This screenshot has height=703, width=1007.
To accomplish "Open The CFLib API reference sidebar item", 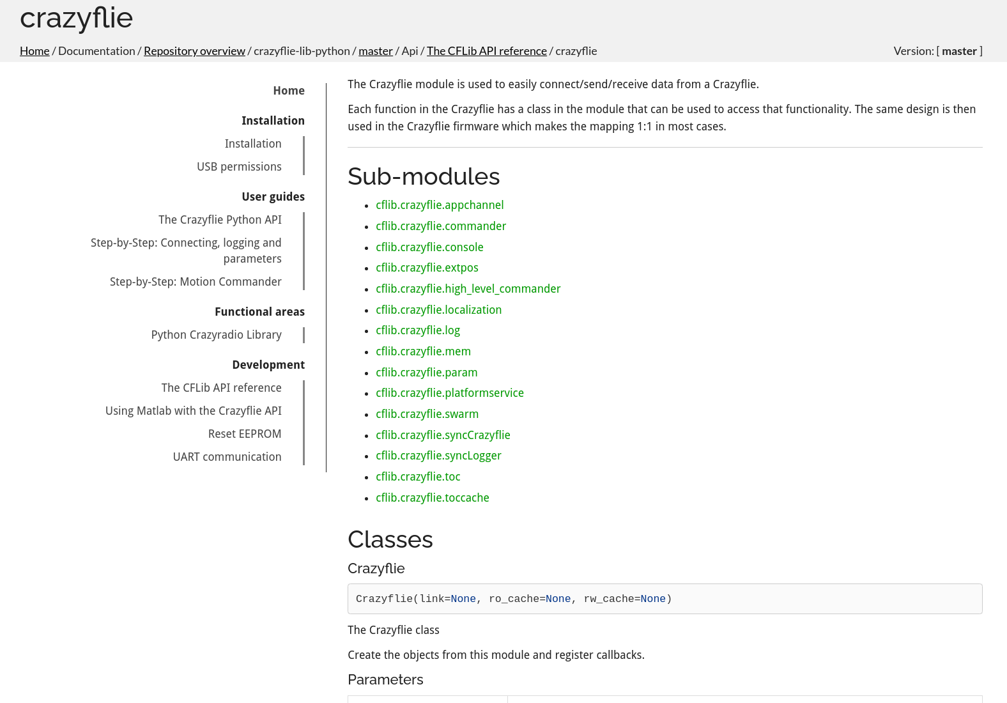I will point(221,388).
